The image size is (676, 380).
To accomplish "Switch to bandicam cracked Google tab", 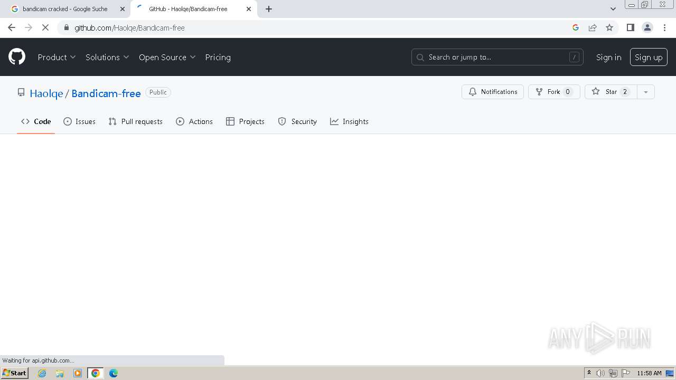I will (65, 9).
